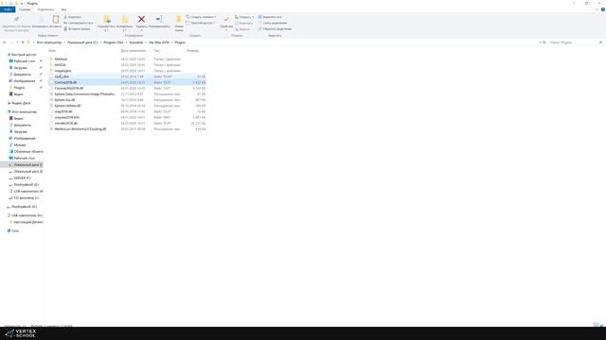
Task: Click the blue Help icon top right
Action: [602, 9]
